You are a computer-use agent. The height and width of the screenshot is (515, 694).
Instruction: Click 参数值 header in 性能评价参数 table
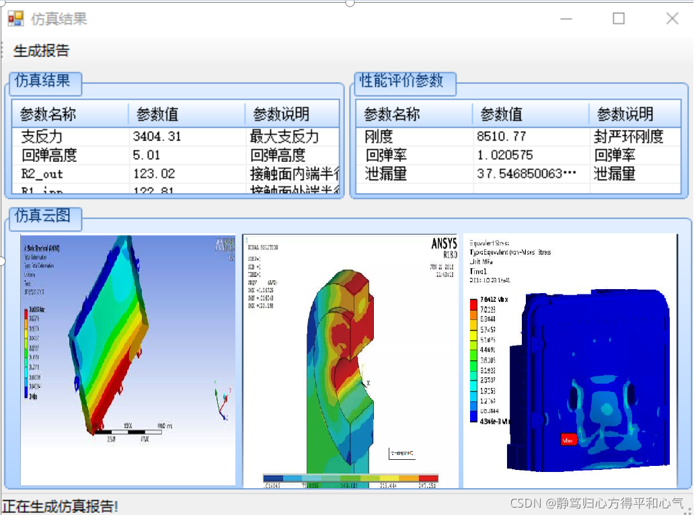point(531,114)
